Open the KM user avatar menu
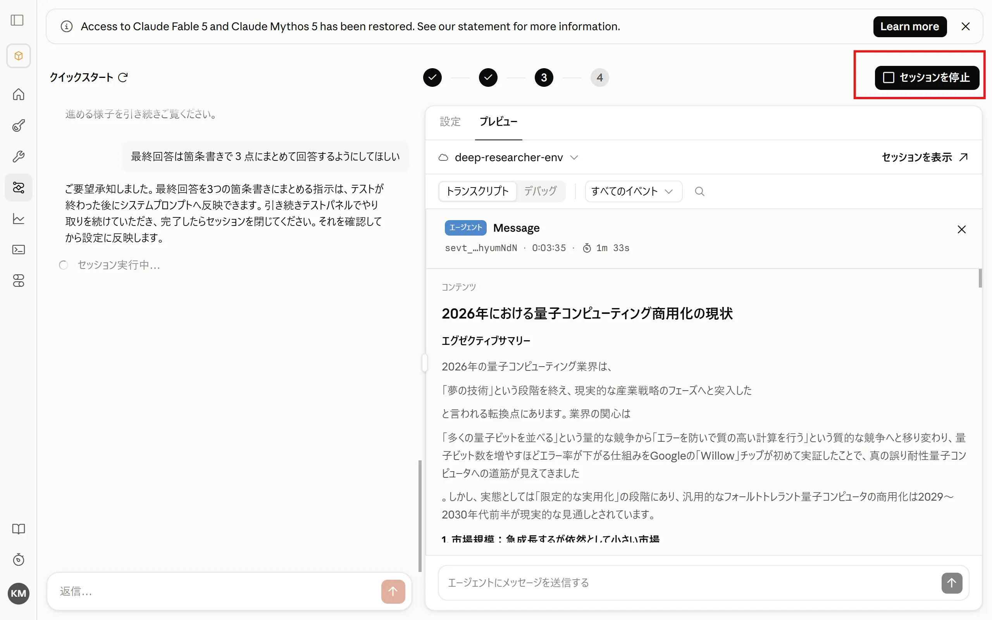The image size is (992, 620). pyautogui.click(x=19, y=593)
